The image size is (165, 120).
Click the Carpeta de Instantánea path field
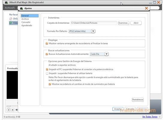click(94, 23)
